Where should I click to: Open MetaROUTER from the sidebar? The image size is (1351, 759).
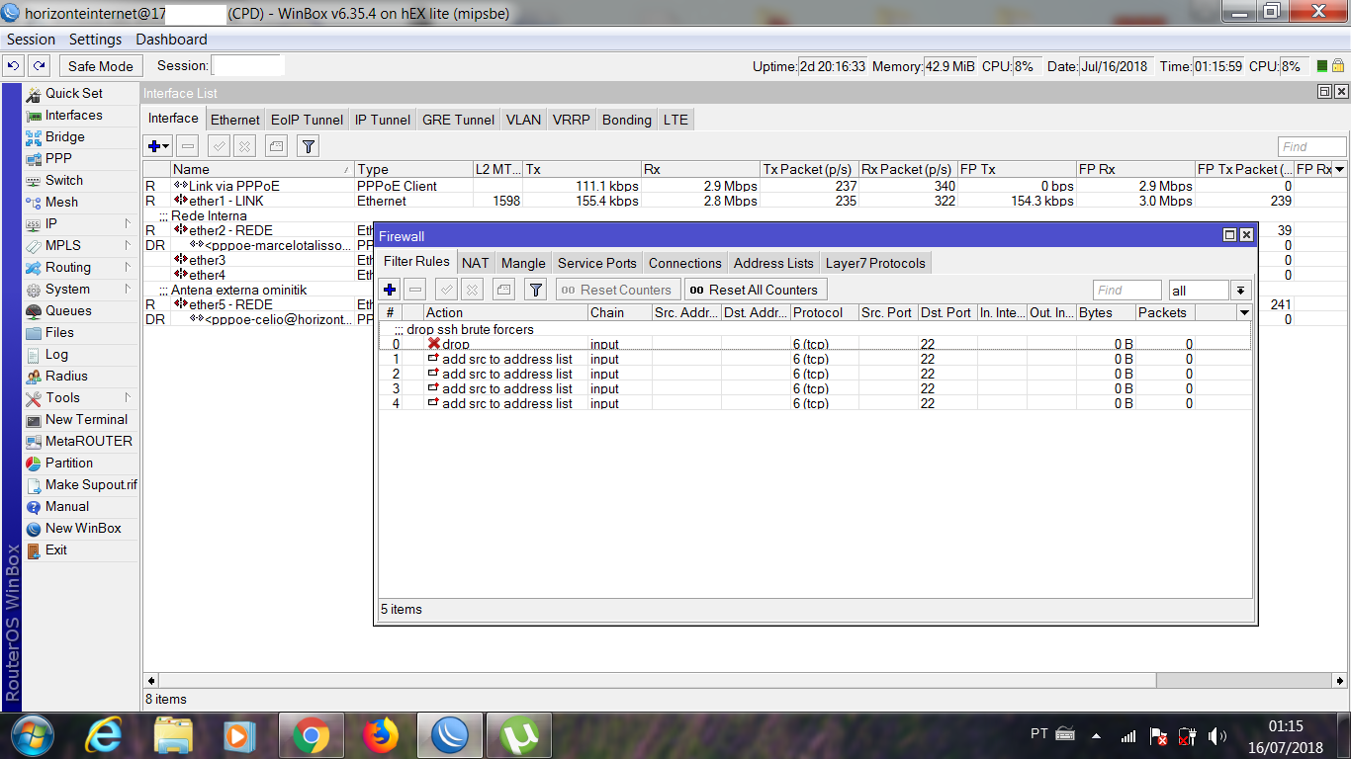point(88,441)
